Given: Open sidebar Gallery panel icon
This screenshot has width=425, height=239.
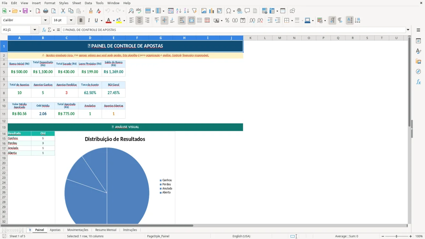Looking at the screenshot, I should (x=418, y=62).
